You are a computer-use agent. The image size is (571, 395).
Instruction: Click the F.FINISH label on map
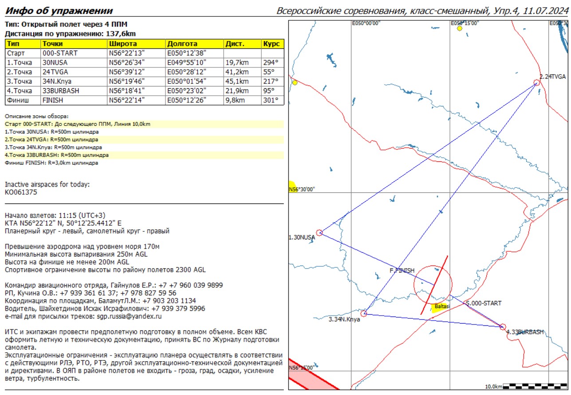click(402, 270)
